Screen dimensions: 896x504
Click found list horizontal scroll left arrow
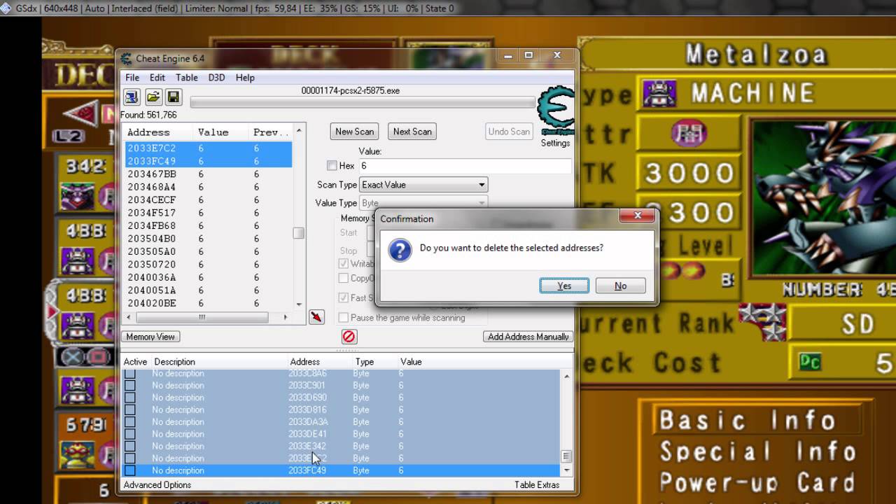pos(128,317)
